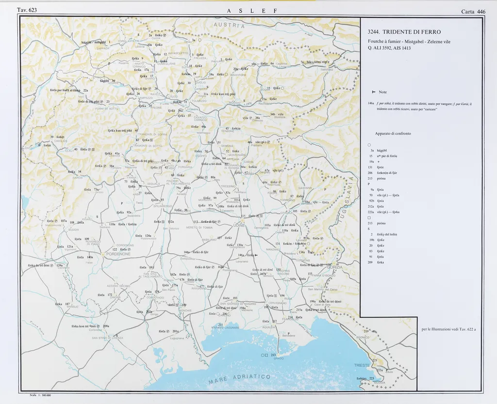
Task: Select the Pordenone city label
Action: [116, 254]
